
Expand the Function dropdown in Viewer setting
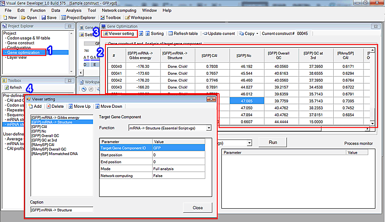(209, 128)
